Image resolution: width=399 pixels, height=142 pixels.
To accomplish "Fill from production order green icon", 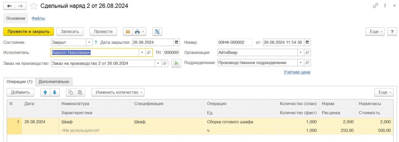I will click(x=176, y=63).
